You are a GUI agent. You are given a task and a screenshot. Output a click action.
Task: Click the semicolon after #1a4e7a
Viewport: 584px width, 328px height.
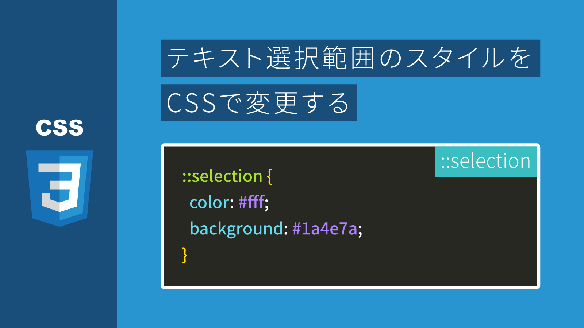(x=360, y=230)
